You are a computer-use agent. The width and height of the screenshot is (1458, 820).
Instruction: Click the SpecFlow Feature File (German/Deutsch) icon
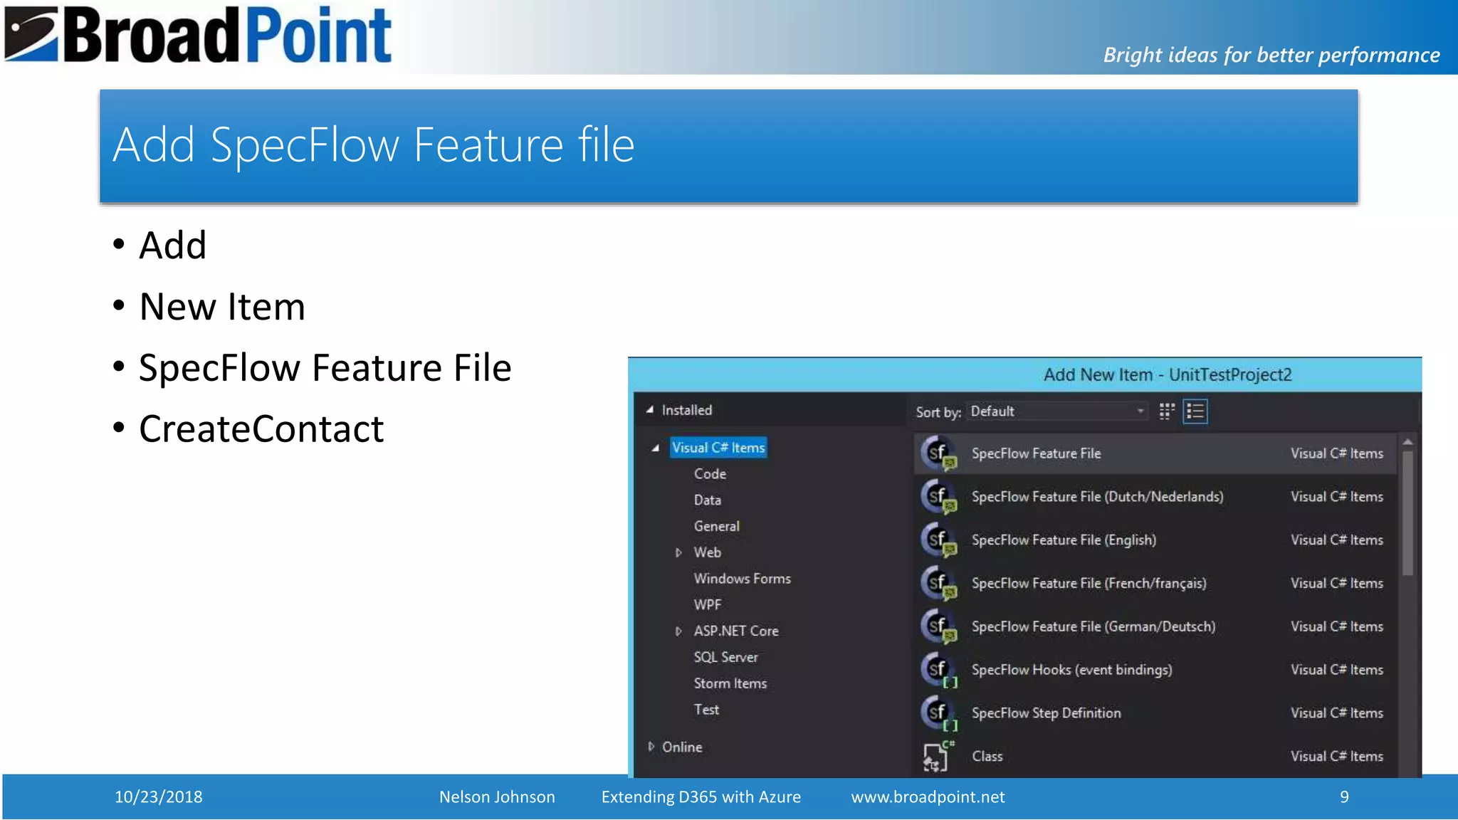click(938, 626)
